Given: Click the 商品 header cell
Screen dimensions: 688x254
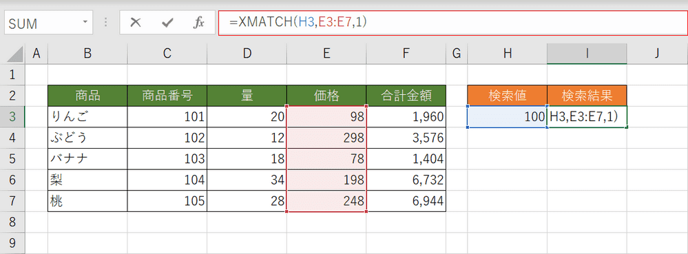Looking at the screenshot, I should click(x=87, y=96).
